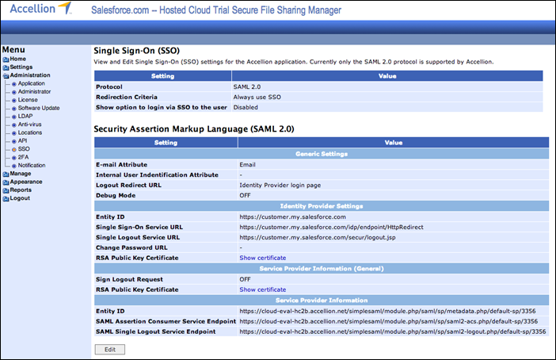Click the Accellion logo
556x360 pixels.
tap(40, 8)
